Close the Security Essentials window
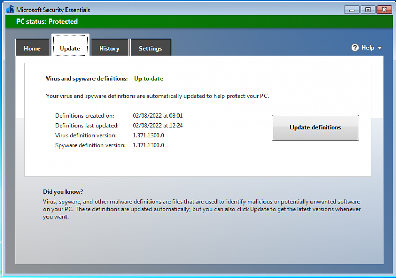Viewport: 396px width, 278px height. point(384,10)
